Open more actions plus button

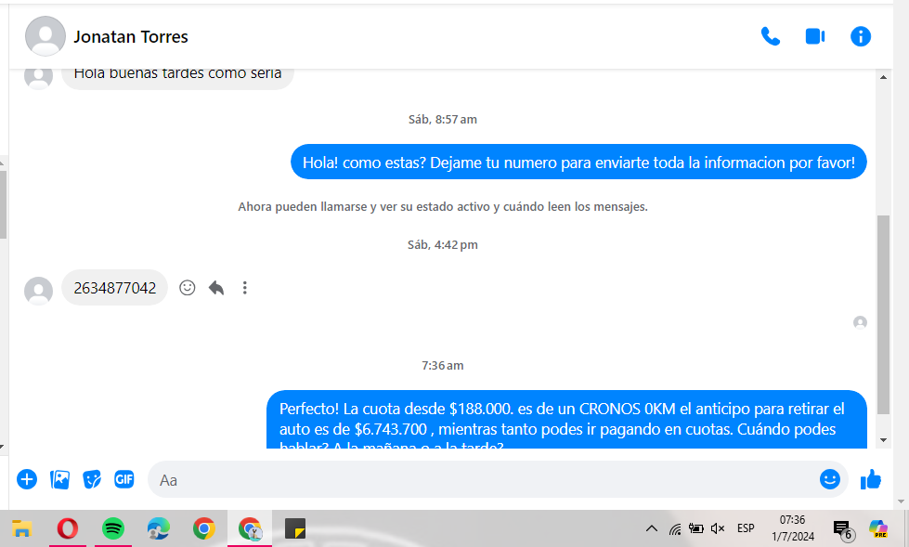pos(27,479)
